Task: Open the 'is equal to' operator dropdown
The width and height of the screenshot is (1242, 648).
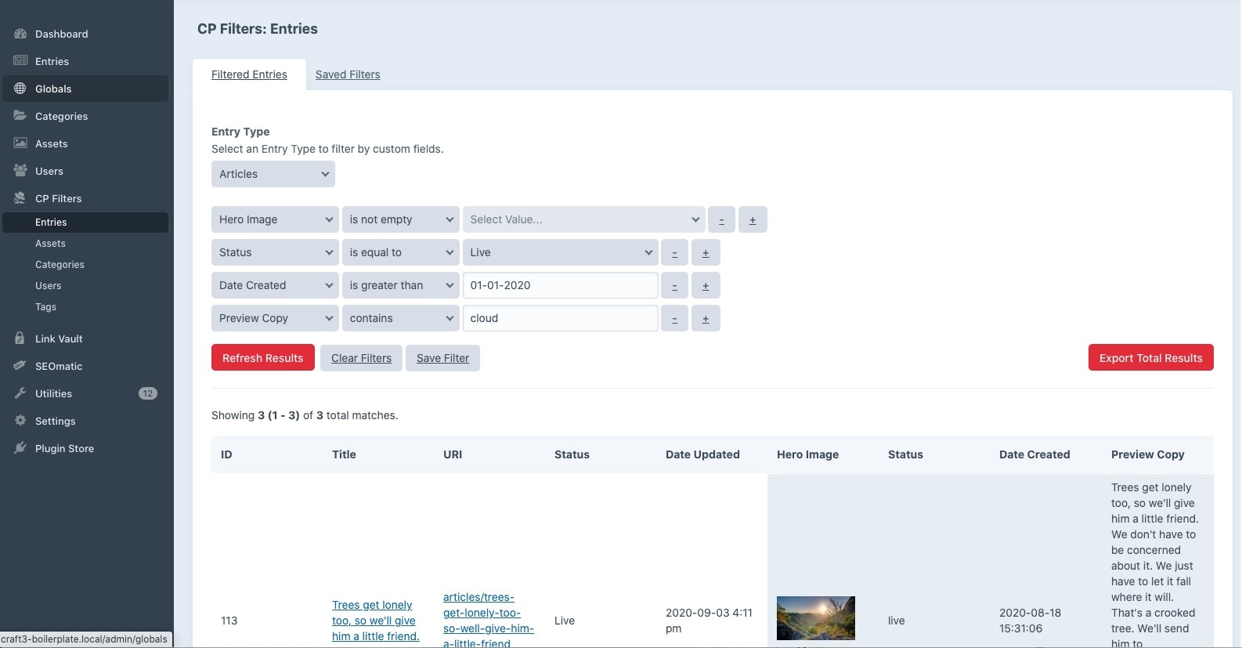Action: 401,252
